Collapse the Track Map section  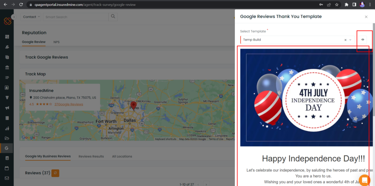click(127, 74)
